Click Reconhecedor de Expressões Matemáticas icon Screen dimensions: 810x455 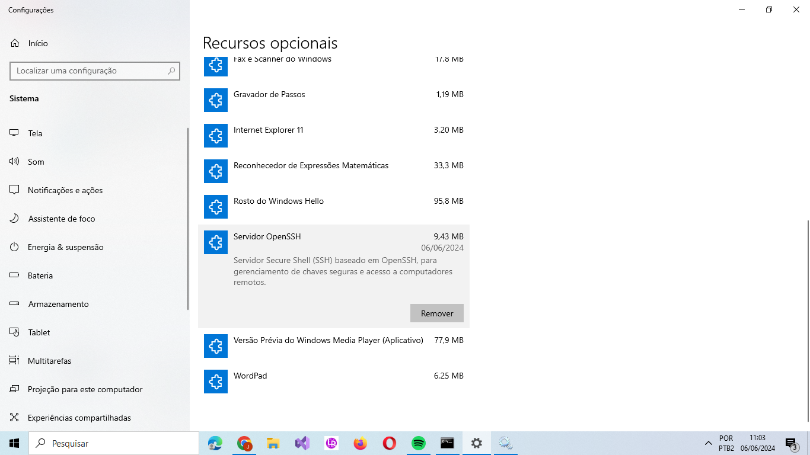(x=216, y=171)
